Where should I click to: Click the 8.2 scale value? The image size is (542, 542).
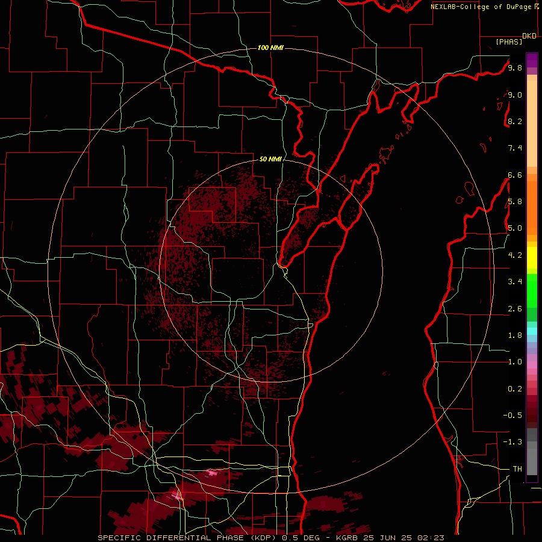(515, 121)
